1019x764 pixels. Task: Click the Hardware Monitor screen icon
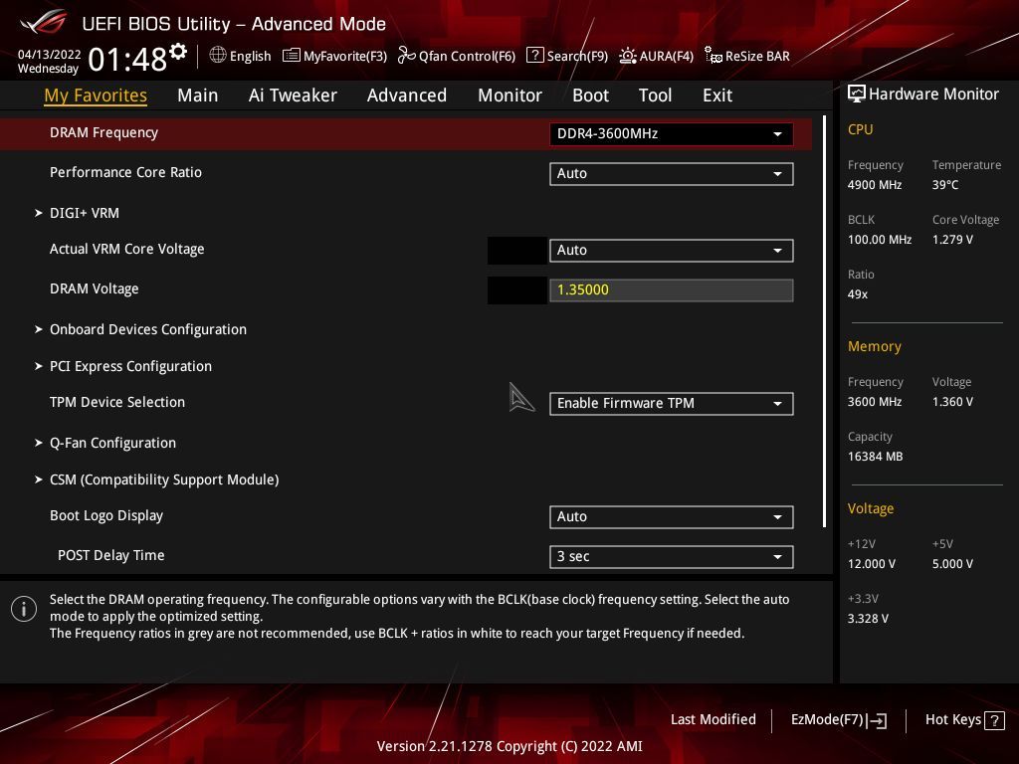[x=857, y=95]
